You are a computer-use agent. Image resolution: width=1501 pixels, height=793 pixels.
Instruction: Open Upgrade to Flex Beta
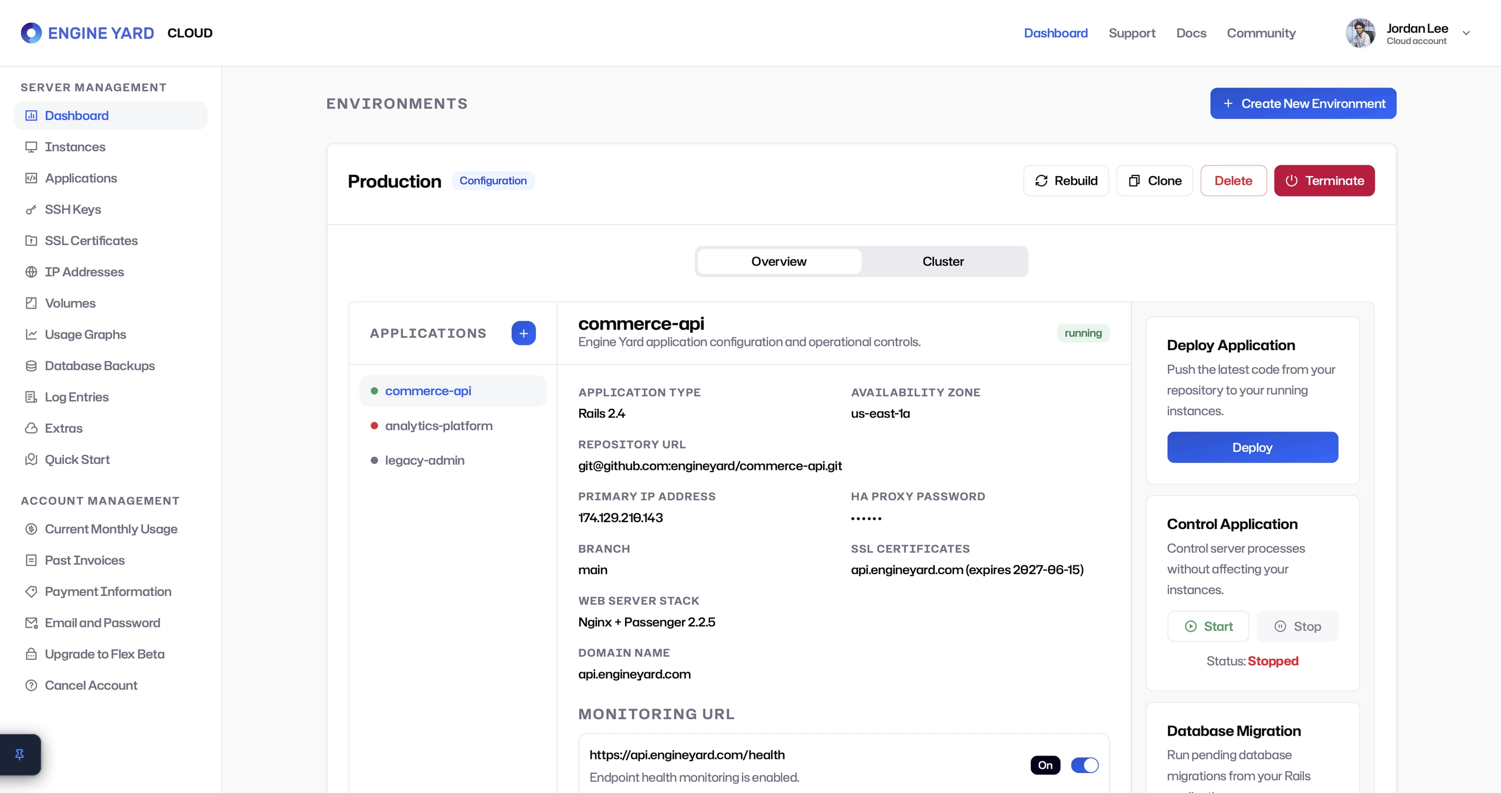point(110,654)
